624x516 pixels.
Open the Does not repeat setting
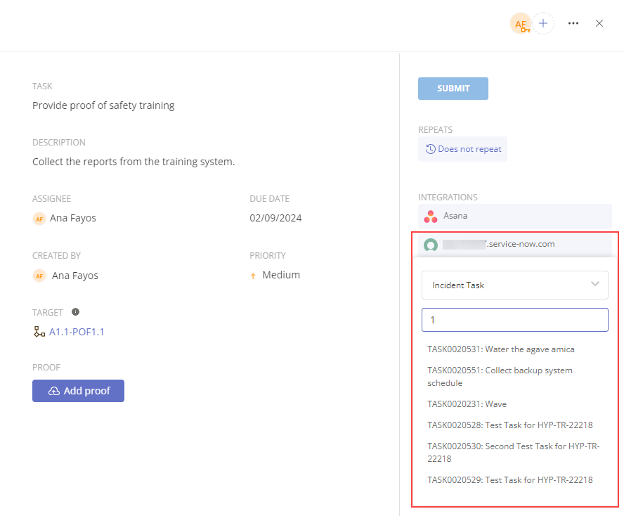pos(462,149)
